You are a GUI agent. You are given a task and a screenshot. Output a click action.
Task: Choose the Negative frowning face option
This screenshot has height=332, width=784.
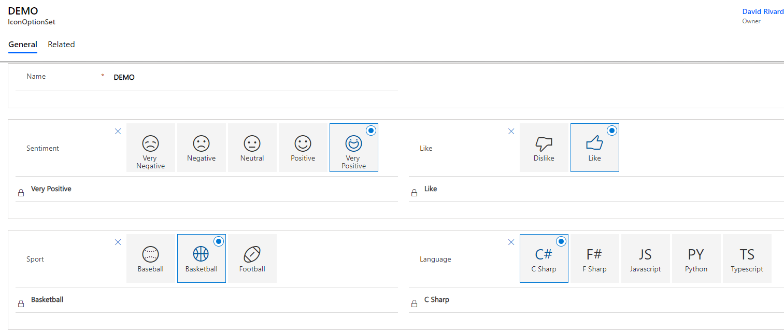click(201, 148)
